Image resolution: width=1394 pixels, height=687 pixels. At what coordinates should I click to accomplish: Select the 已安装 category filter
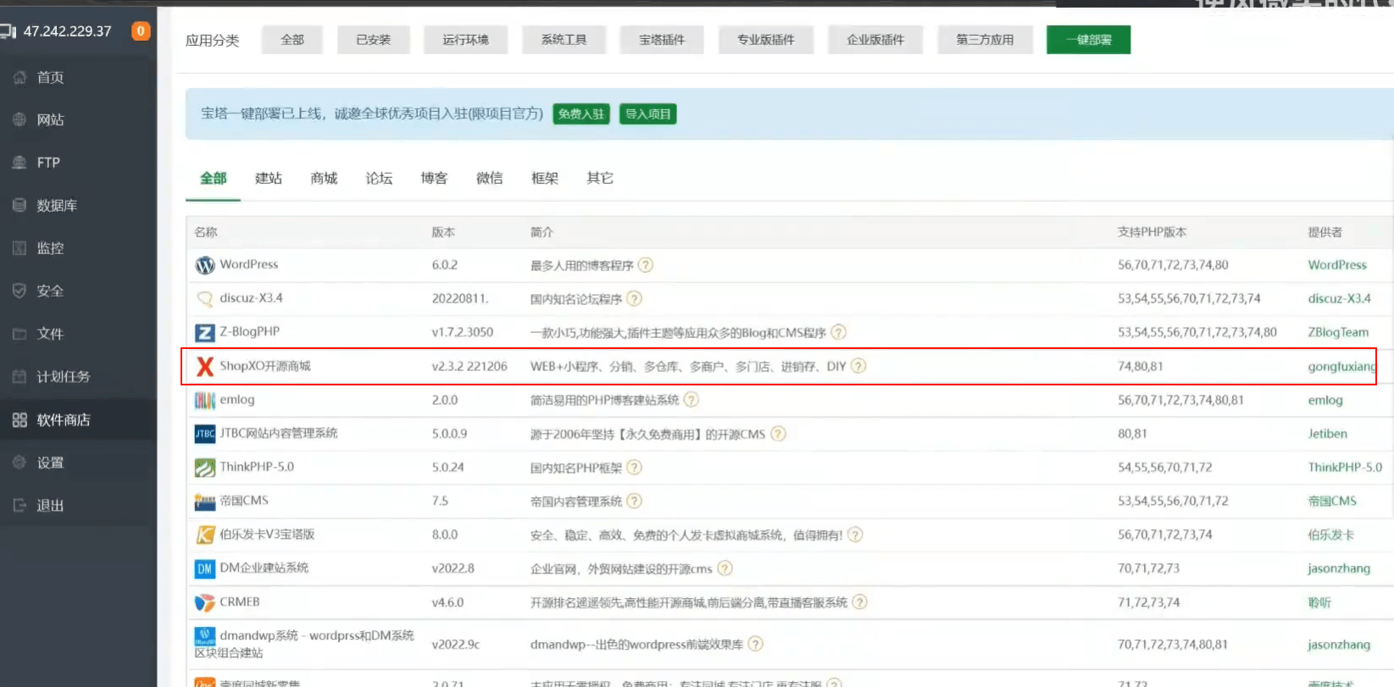point(374,40)
